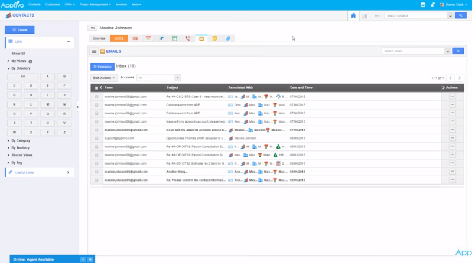Open the pin icon tab
Viewport: 472px width, 263px height.
161,38
